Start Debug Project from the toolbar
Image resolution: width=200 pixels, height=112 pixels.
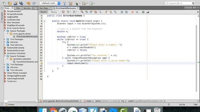84,3
